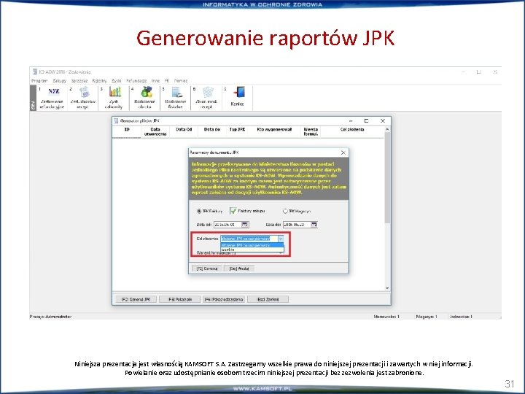Open the NFZ refund statements toolbar icon
This screenshot has width=525, height=394.
coord(53,91)
